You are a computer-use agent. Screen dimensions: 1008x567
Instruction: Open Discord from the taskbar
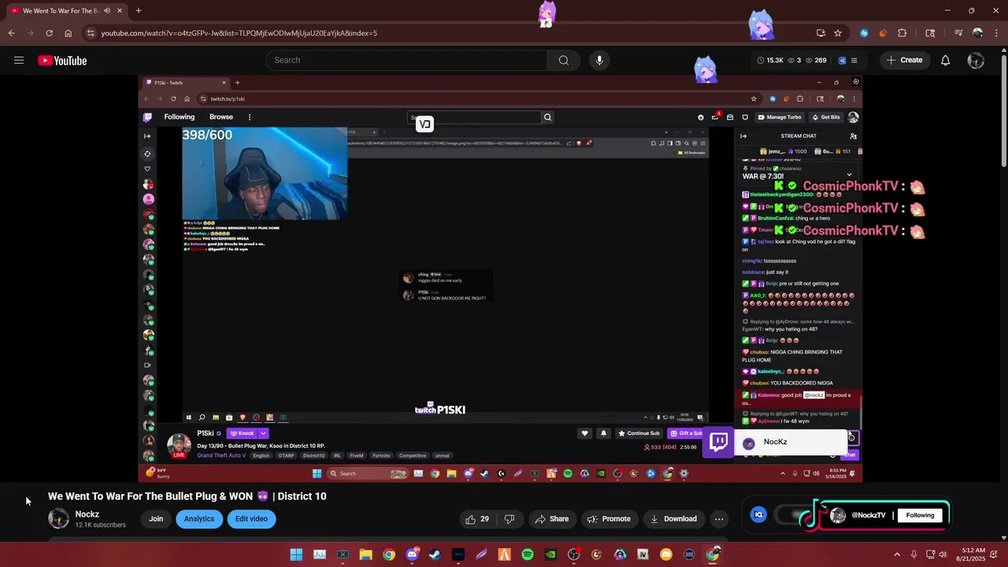412,554
